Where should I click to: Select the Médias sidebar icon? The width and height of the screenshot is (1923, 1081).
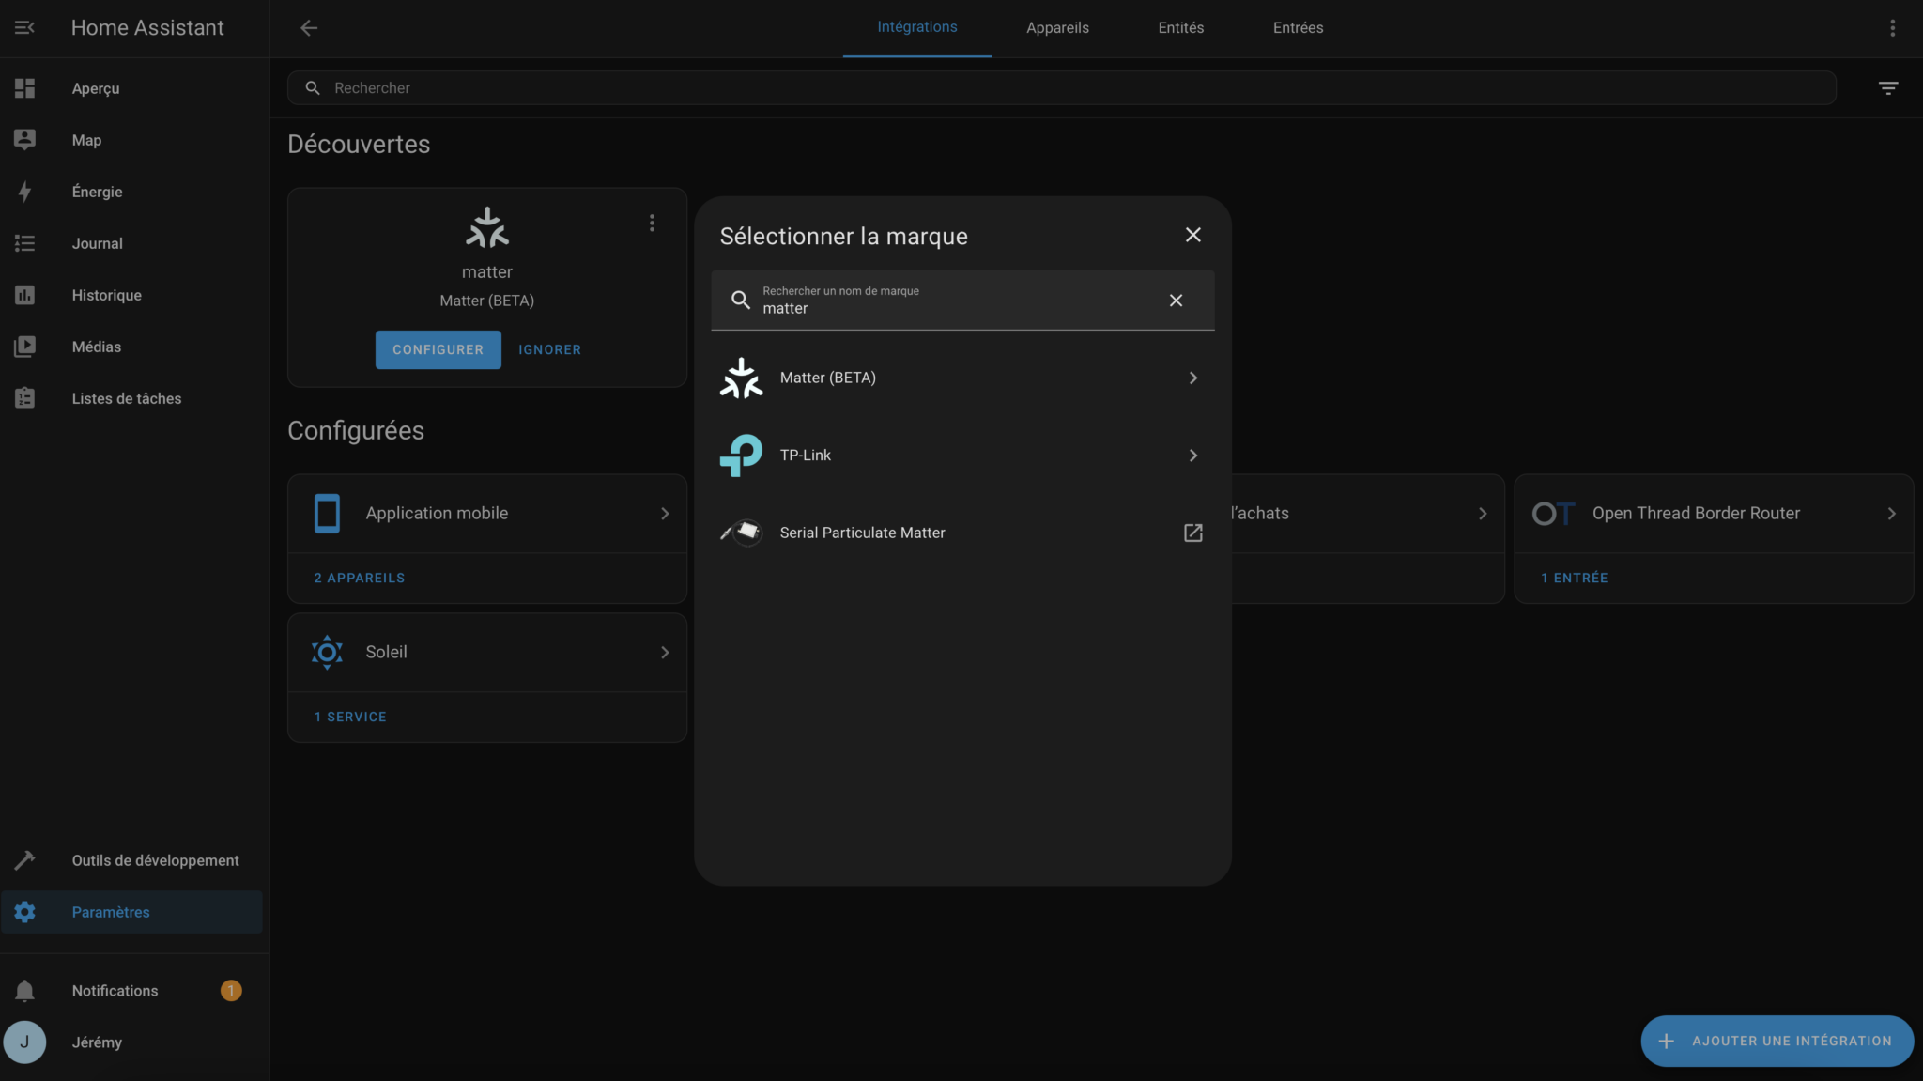[x=24, y=347]
